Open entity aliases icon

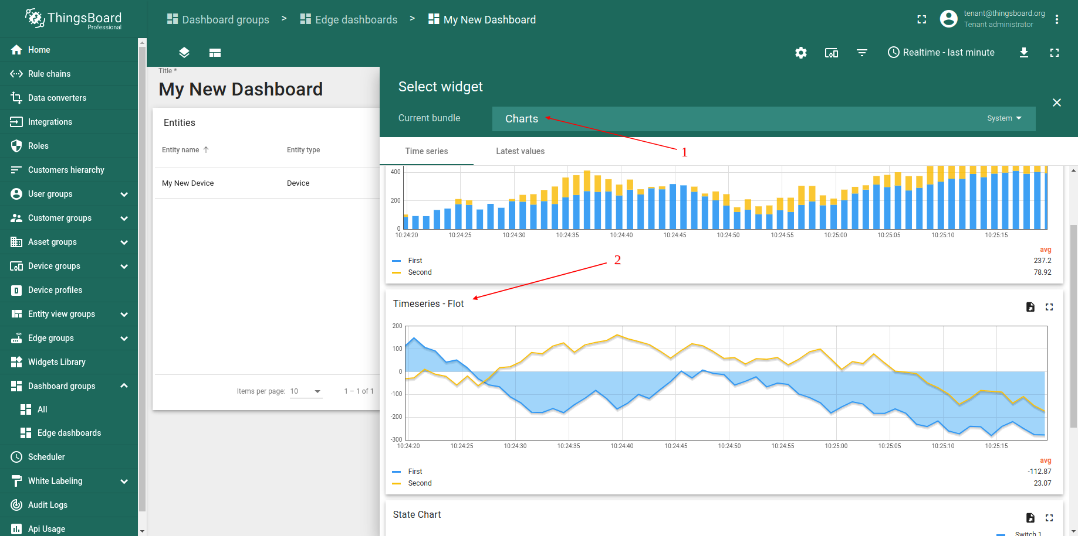pos(832,53)
